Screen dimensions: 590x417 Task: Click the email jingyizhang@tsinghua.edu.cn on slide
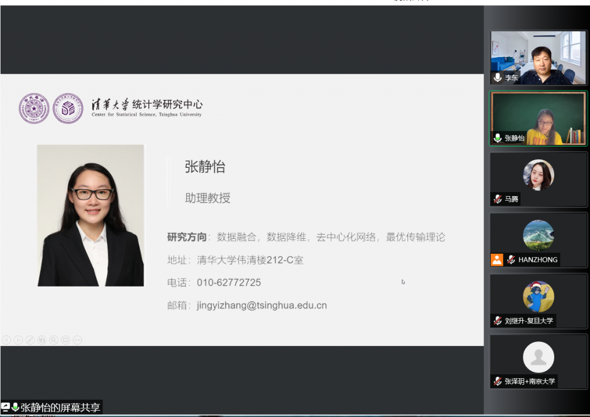tap(262, 306)
